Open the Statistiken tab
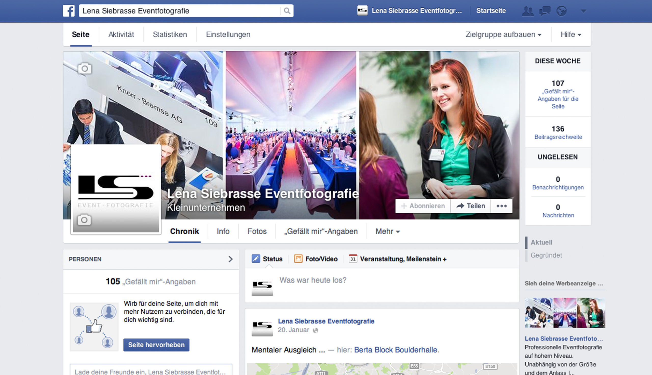652x375 pixels. [x=170, y=35]
